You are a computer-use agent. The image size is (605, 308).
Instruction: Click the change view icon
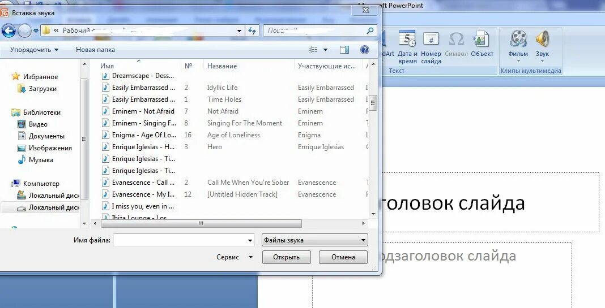(x=313, y=50)
